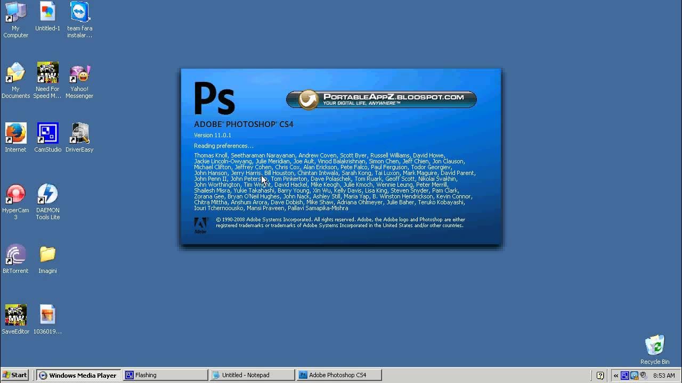Screen dimensions: 682x383
Task: Click the copyright notice text
Action: (x=340, y=222)
